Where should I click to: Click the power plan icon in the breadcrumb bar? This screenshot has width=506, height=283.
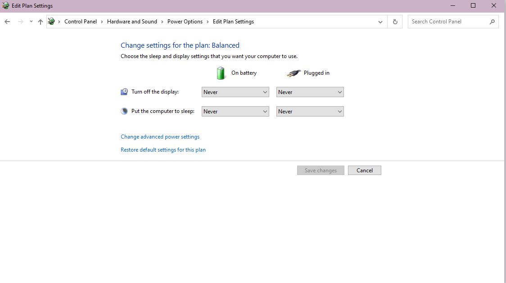pyautogui.click(x=51, y=21)
